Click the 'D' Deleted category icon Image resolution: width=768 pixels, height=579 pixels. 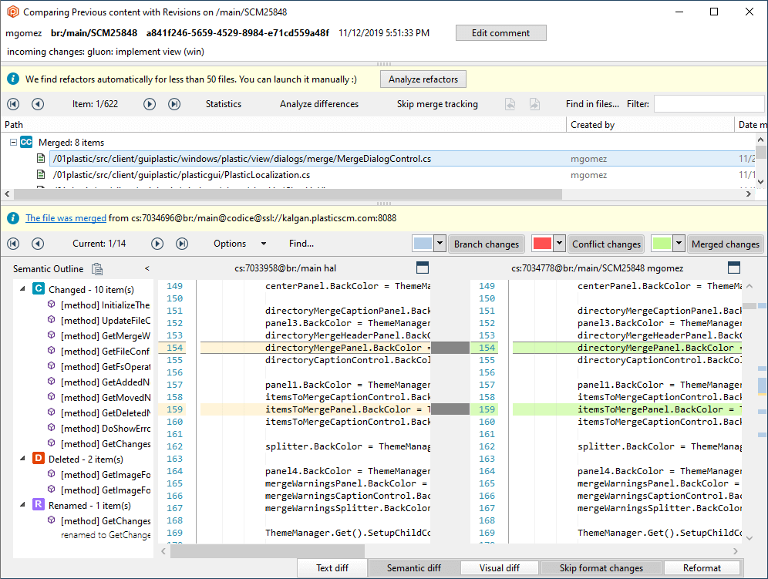pos(39,459)
